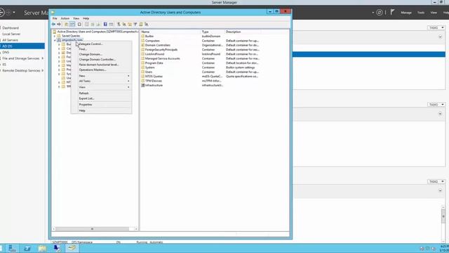This screenshot has height=253, width=449.
Task: Click the Show/Hide Action Pane toolbar icon
Action: pos(111,25)
